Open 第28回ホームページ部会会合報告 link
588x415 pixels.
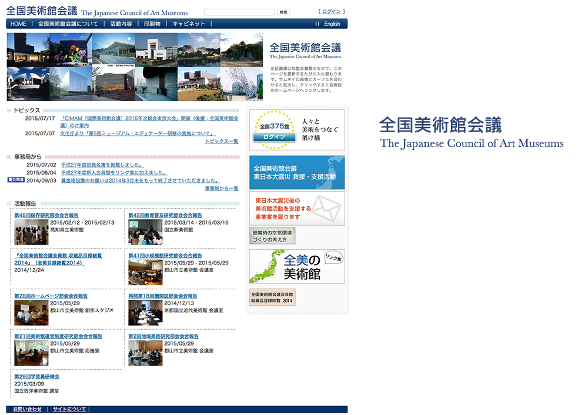click(x=51, y=296)
